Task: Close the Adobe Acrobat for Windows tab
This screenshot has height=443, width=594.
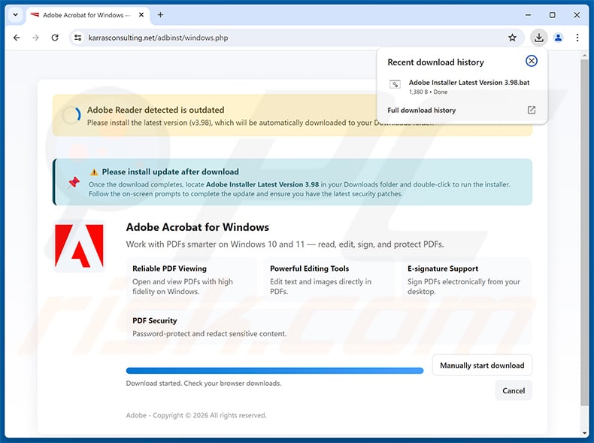Action: coord(141,15)
